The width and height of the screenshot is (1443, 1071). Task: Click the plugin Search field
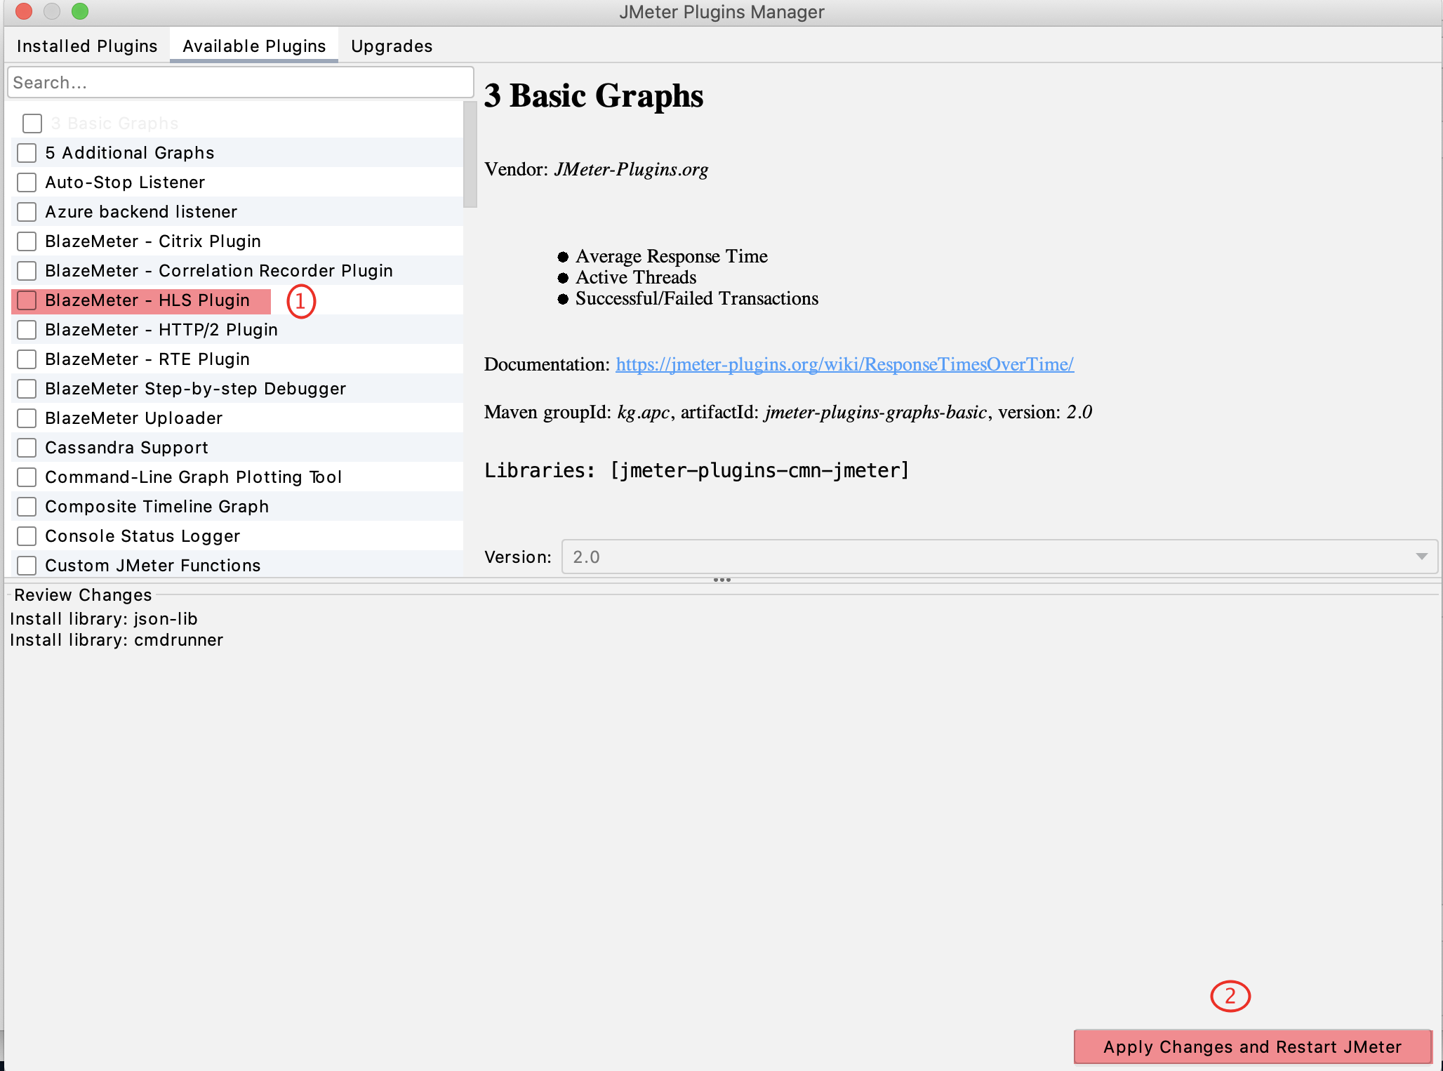240,83
